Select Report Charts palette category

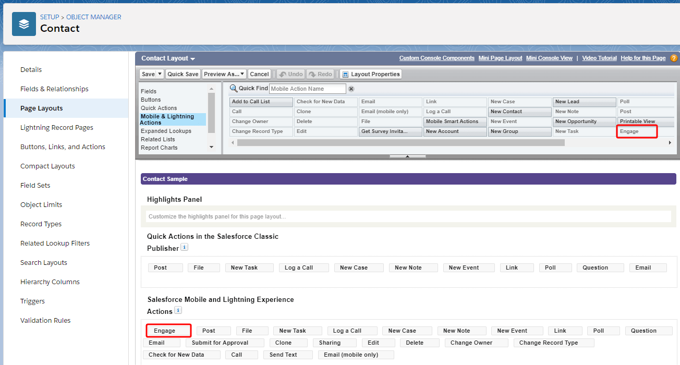click(x=159, y=148)
